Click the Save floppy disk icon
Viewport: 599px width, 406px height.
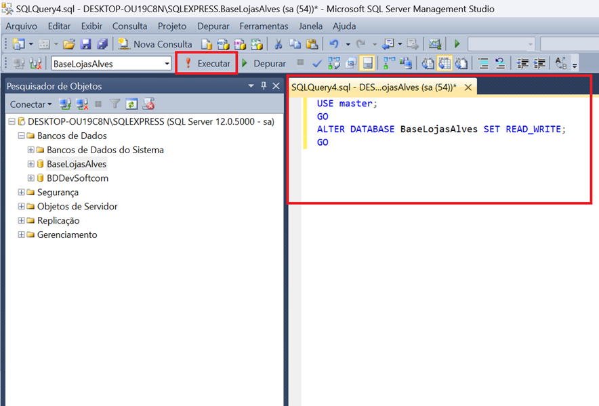click(x=86, y=44)
